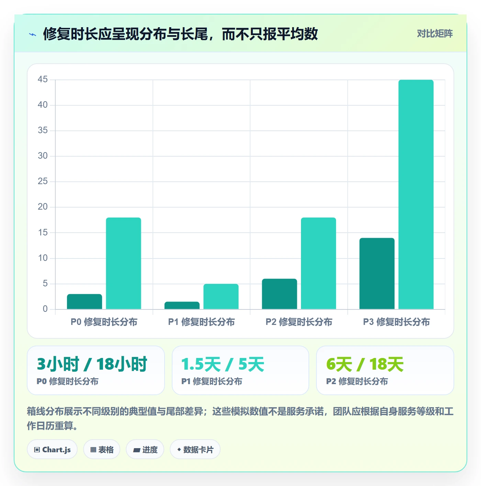Click the y-axis value 45
The height and width of the screenshot is (486, 481).
tap(43, 80)
